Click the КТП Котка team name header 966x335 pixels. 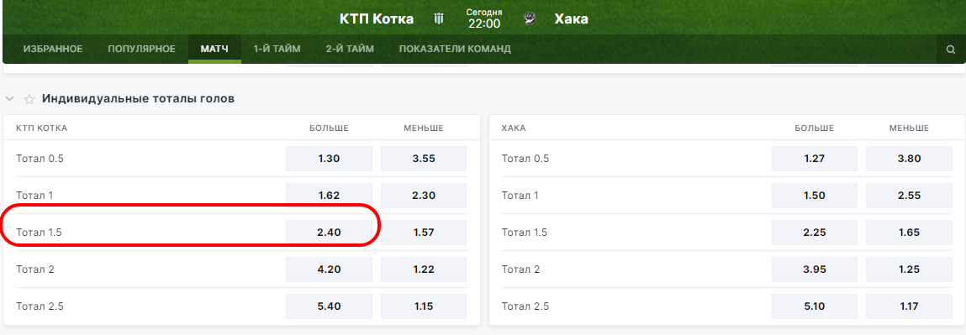coord(377,19)
